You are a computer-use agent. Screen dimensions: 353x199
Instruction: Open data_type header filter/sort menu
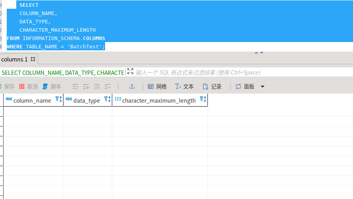[107, 99]
